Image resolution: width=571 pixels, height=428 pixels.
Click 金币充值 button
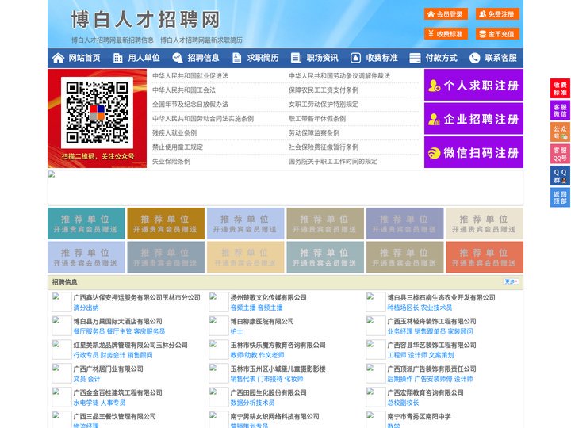497,34
